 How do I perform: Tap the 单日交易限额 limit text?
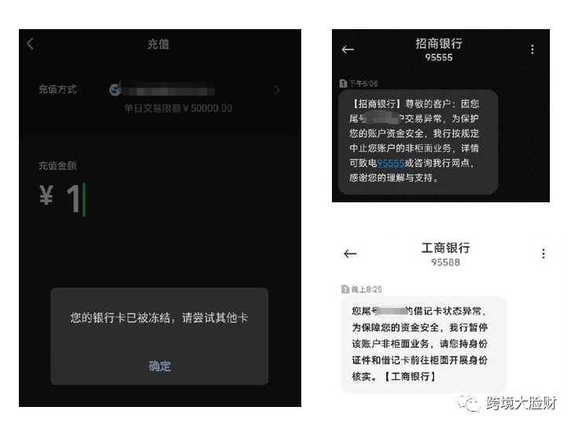point(179,109)
